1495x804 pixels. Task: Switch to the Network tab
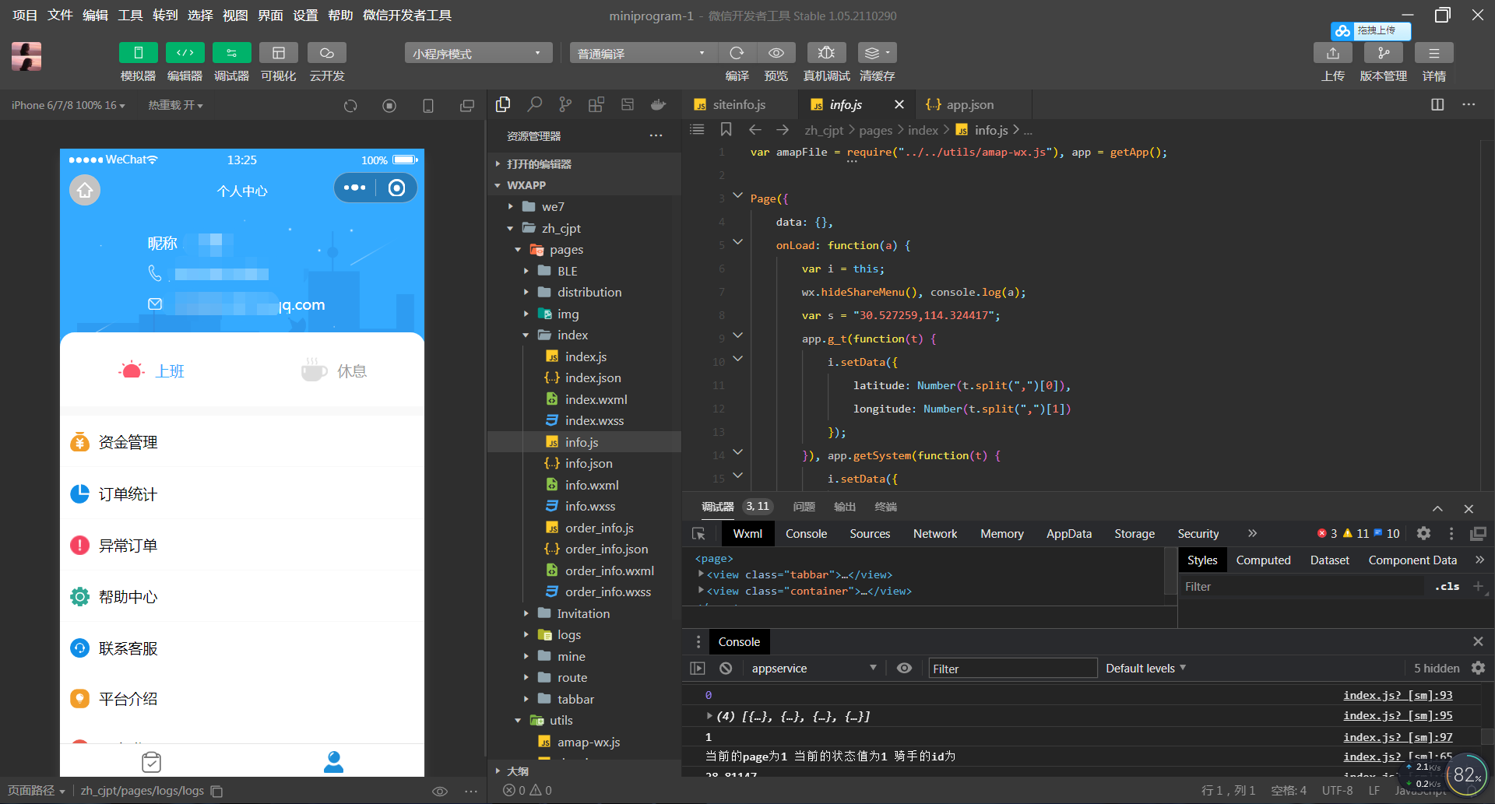934,534
